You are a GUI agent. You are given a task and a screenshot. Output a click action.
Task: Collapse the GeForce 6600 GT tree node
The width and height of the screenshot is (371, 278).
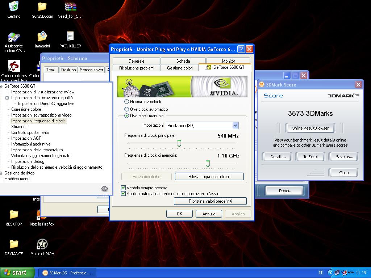[1, 86]
